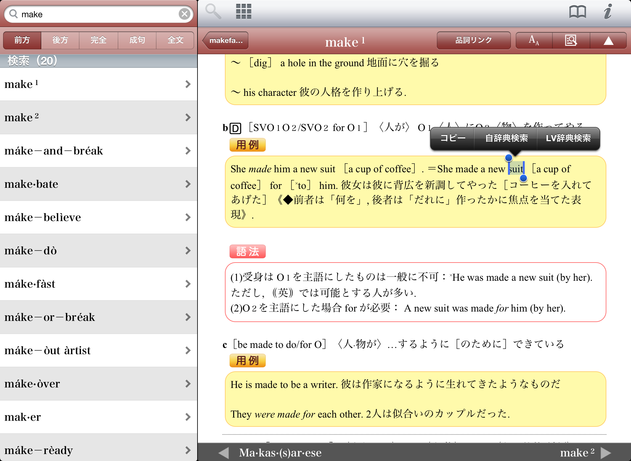
Task: Open the mak·er entry chevron
Action: tap(188, 417)
